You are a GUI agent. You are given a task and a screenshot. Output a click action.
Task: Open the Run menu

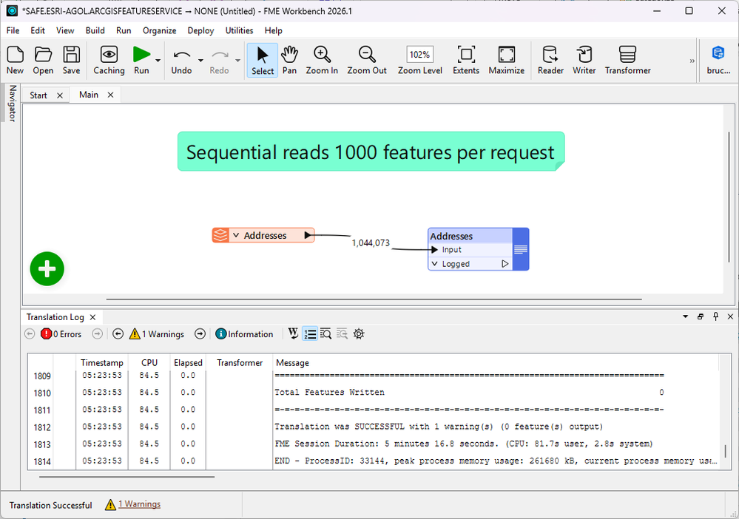coord(124,30)
